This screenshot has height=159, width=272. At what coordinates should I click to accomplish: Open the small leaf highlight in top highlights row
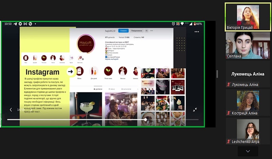[x=44, y=58]
